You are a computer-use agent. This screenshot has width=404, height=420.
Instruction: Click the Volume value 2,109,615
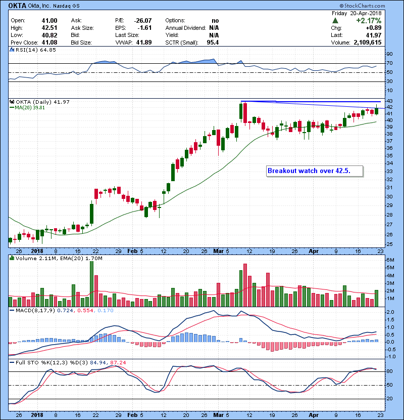368,43
